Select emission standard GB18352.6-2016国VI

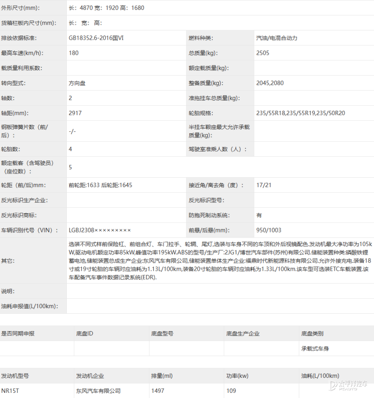click(96, 38)
